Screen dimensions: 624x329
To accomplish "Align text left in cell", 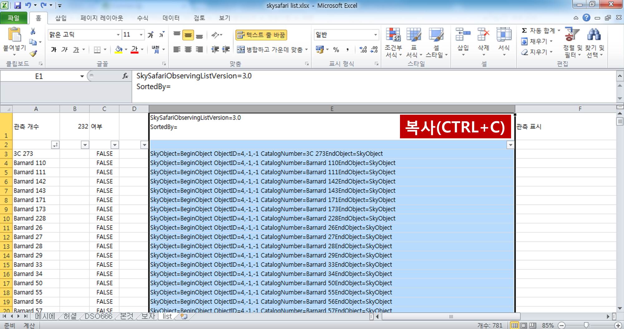I will (x=177, y=50).
